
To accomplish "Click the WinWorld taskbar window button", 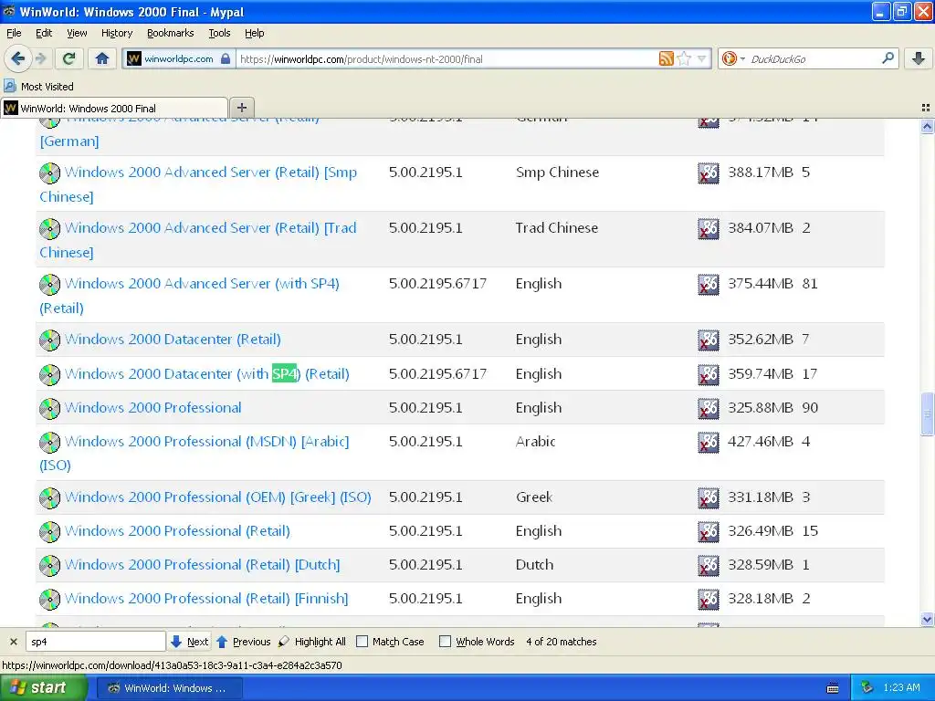I will point(169,688).
